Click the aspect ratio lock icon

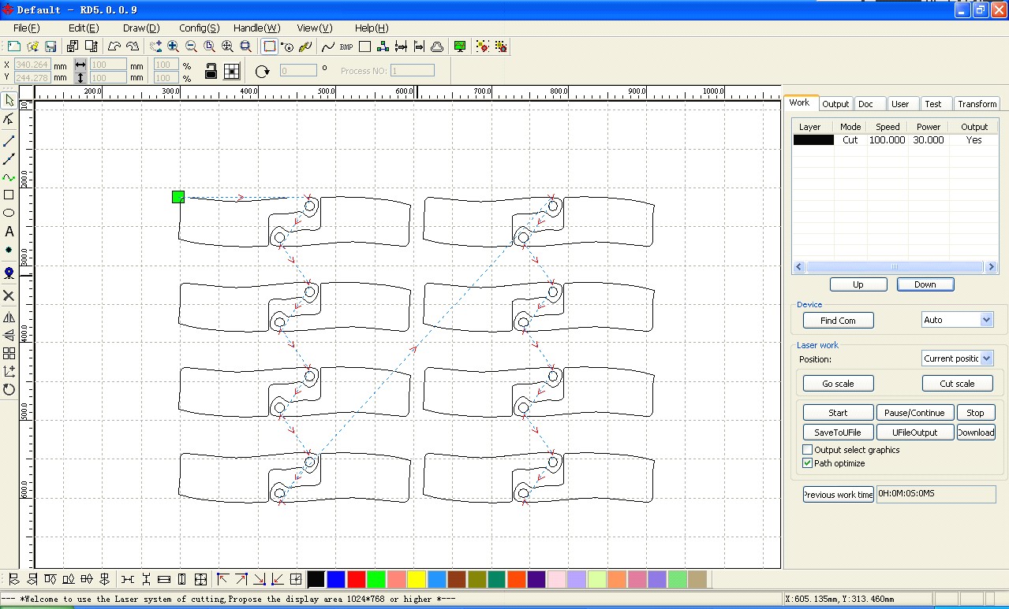click(x=211, y=71)
